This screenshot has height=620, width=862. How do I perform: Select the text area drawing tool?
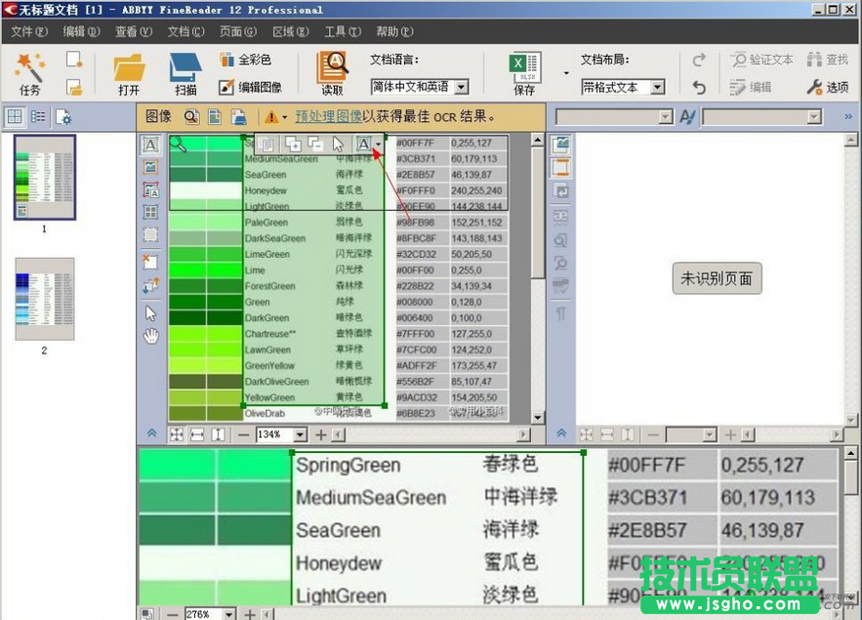(149, 145)
